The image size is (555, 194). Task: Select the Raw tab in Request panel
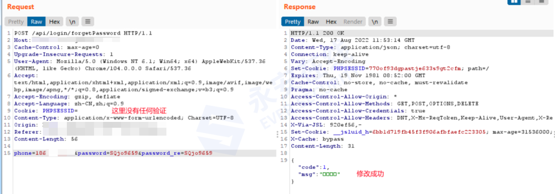tap(36, 21)
